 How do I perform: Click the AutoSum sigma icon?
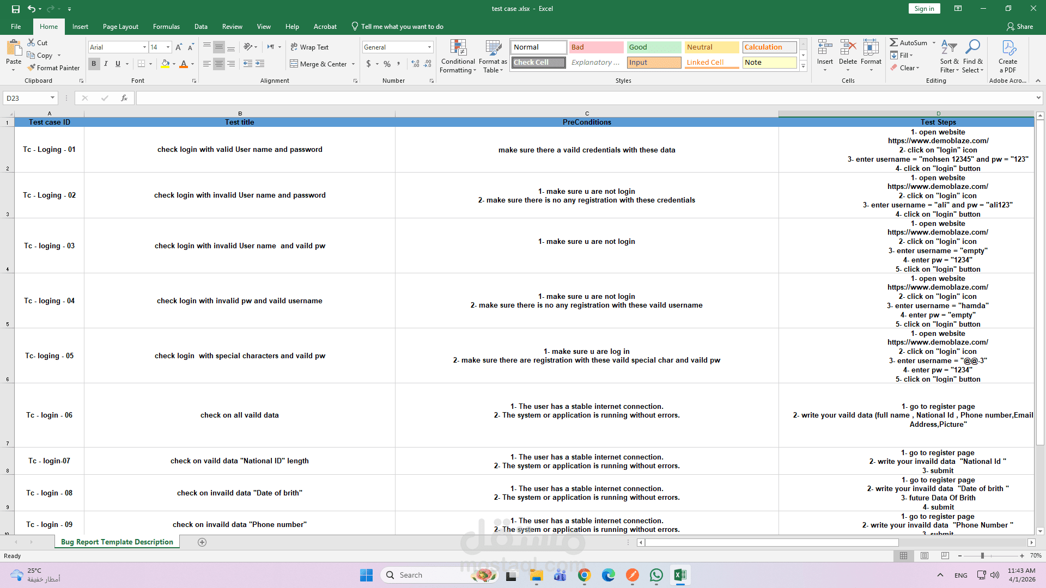894,42
